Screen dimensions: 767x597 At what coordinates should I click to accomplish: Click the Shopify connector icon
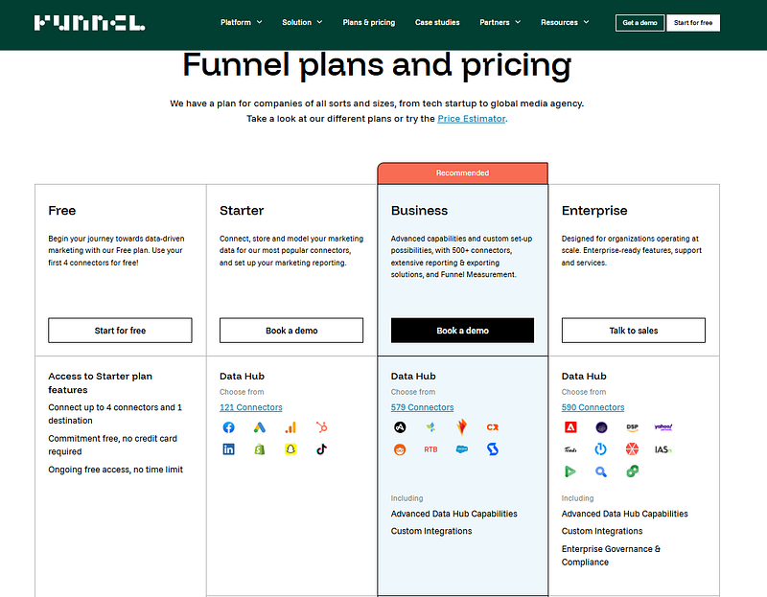coord(260,449)
